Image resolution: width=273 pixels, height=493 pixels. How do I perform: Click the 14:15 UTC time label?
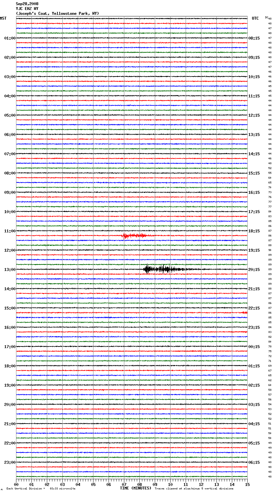pyautogui.click(x=254, y=154)
